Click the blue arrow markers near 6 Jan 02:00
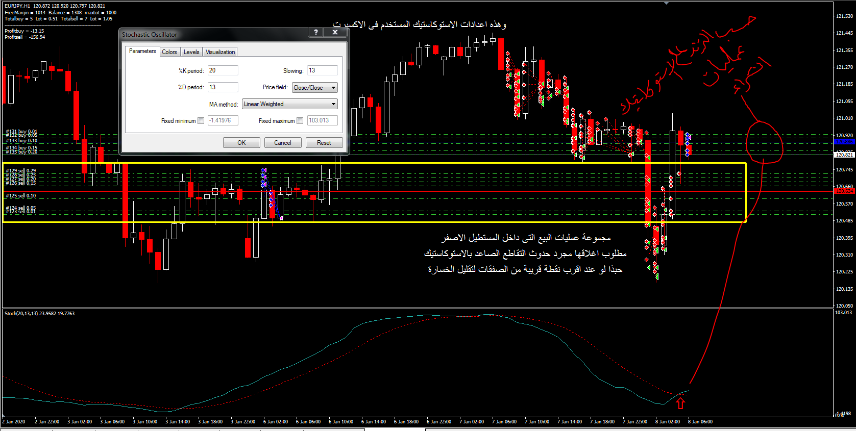 pyautogui.click(x=264, y=177)
